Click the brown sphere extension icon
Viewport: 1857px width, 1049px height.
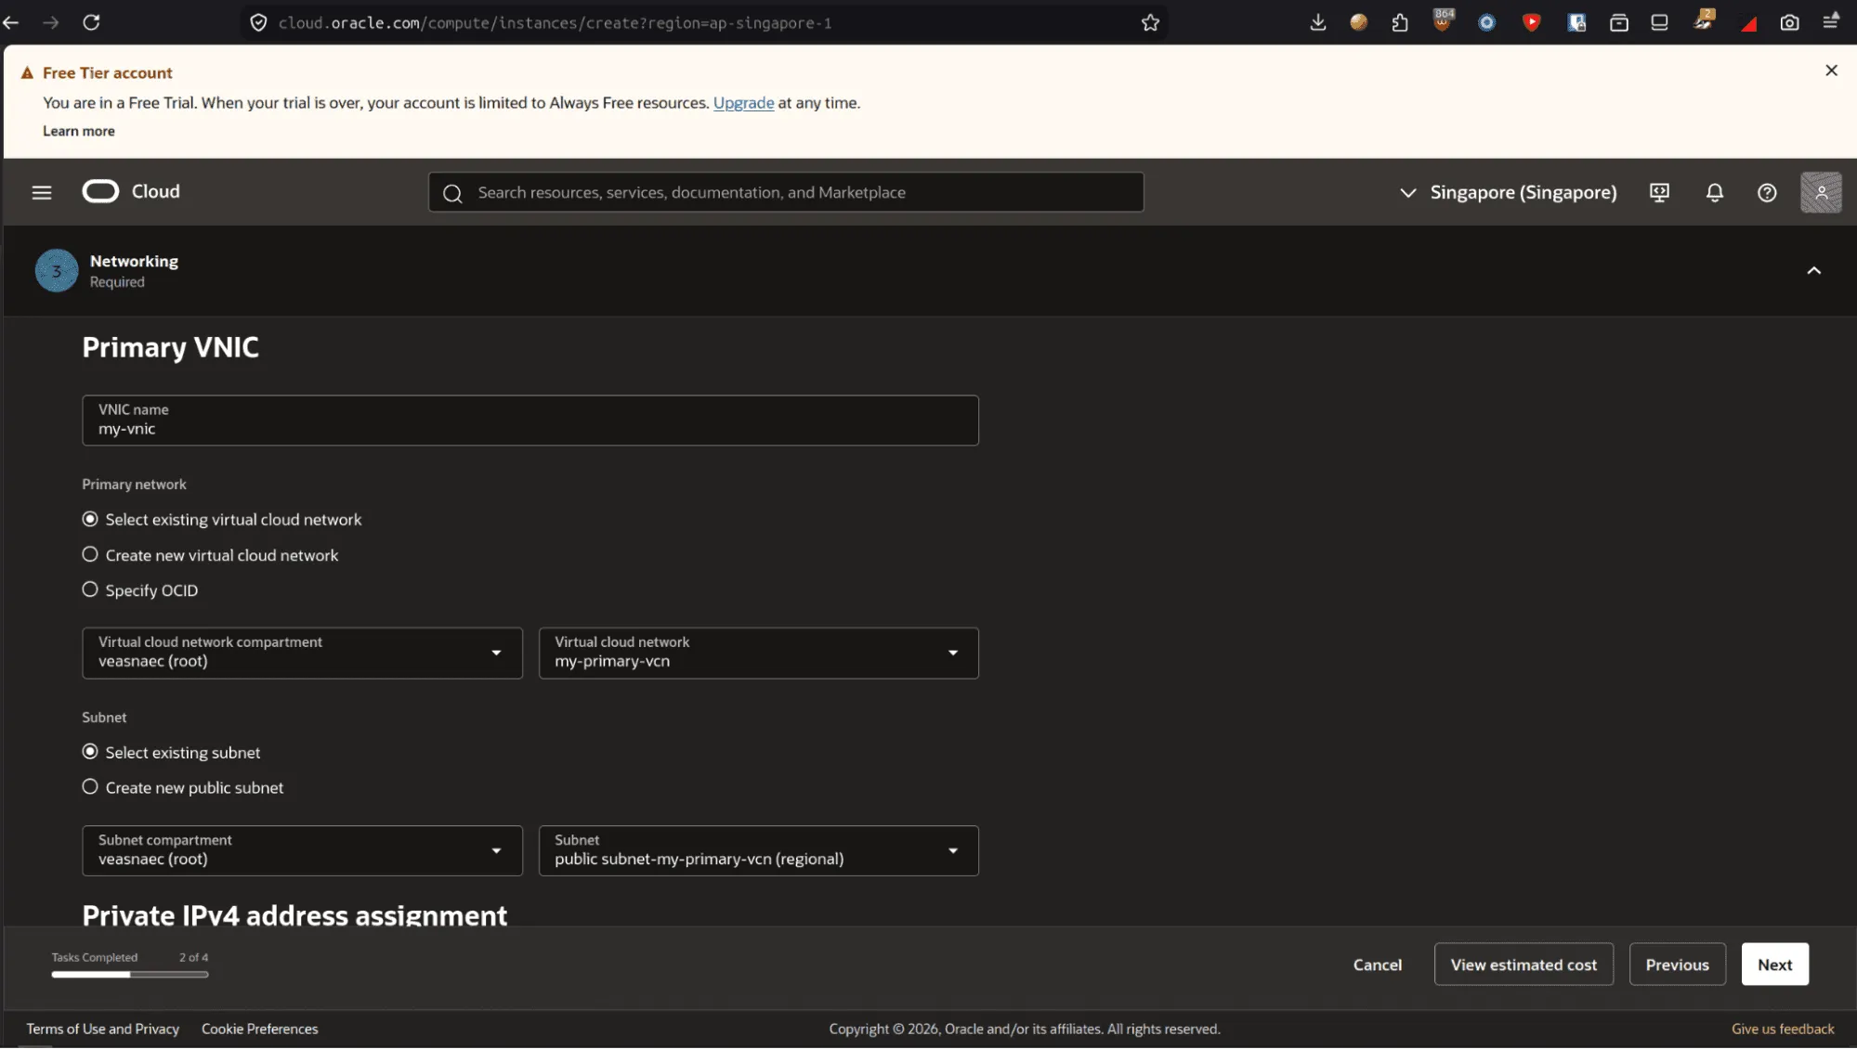(x=1359, y=22)
